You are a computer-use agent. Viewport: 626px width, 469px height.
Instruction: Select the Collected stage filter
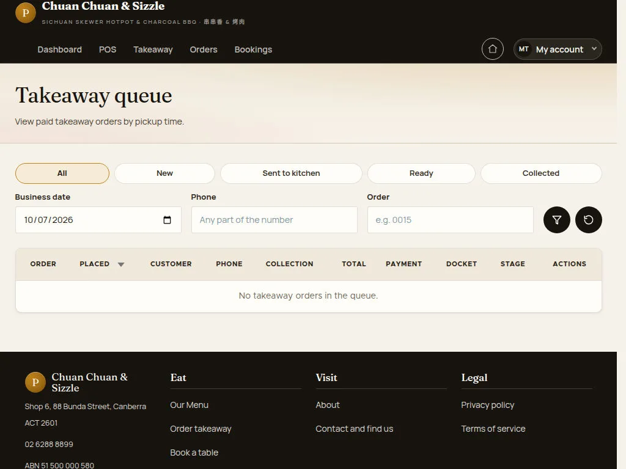(x=541, y=173)
